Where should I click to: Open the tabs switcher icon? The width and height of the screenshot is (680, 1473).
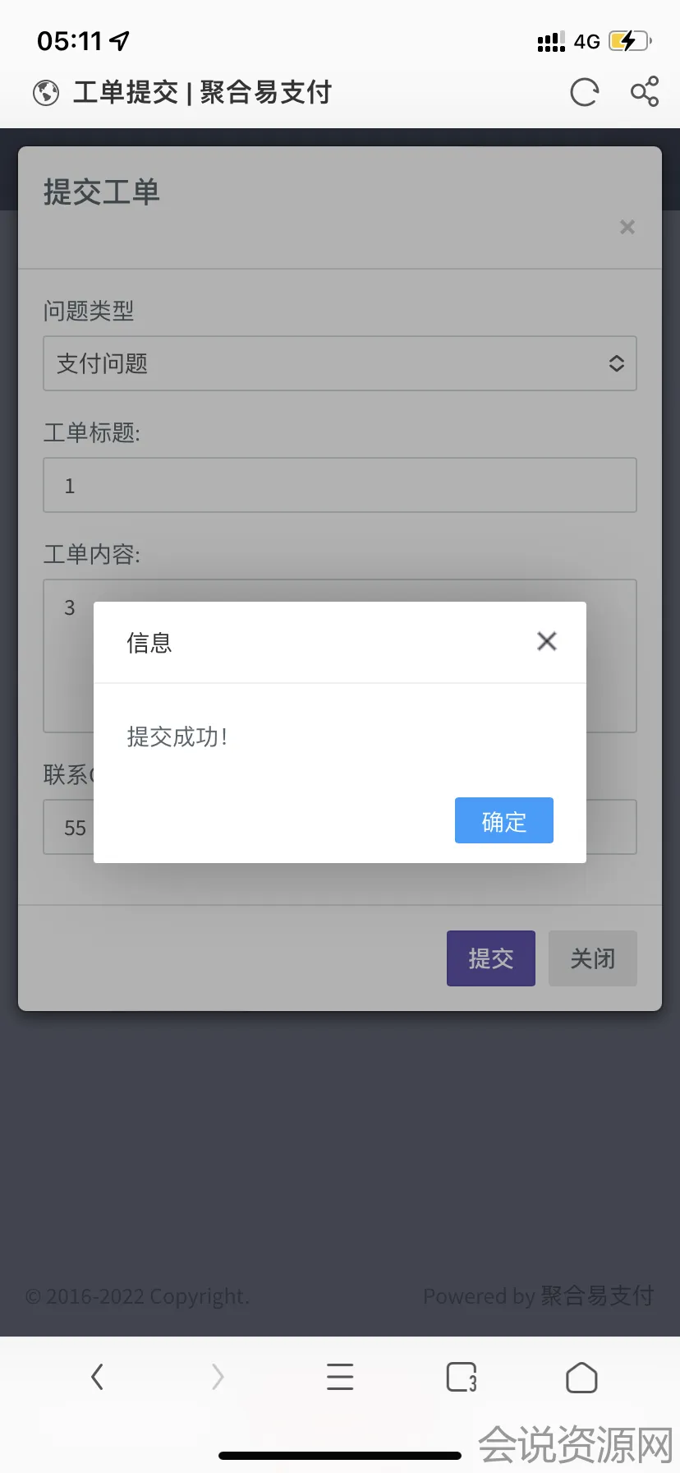click(x=462, y=1377)
